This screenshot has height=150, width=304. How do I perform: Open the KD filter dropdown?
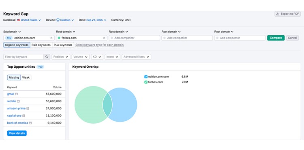click(x=97, y=57)
